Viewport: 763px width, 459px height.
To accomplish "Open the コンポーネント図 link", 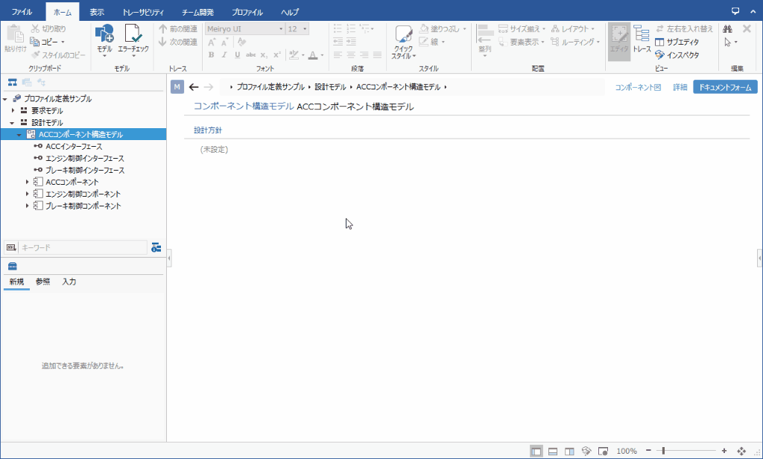I will (638, 87).
